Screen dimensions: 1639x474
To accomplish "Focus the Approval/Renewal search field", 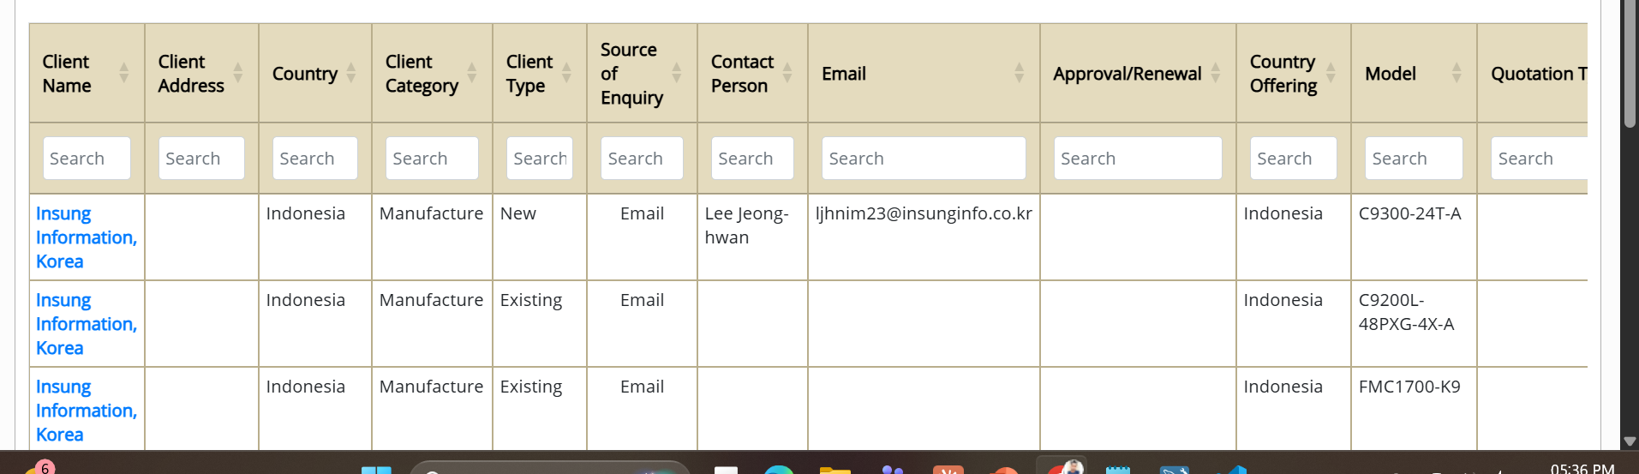I will pos(1138,159).
